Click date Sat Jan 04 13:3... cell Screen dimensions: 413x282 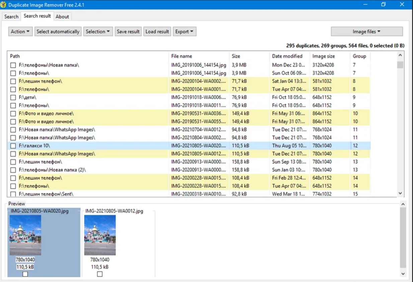289,81
